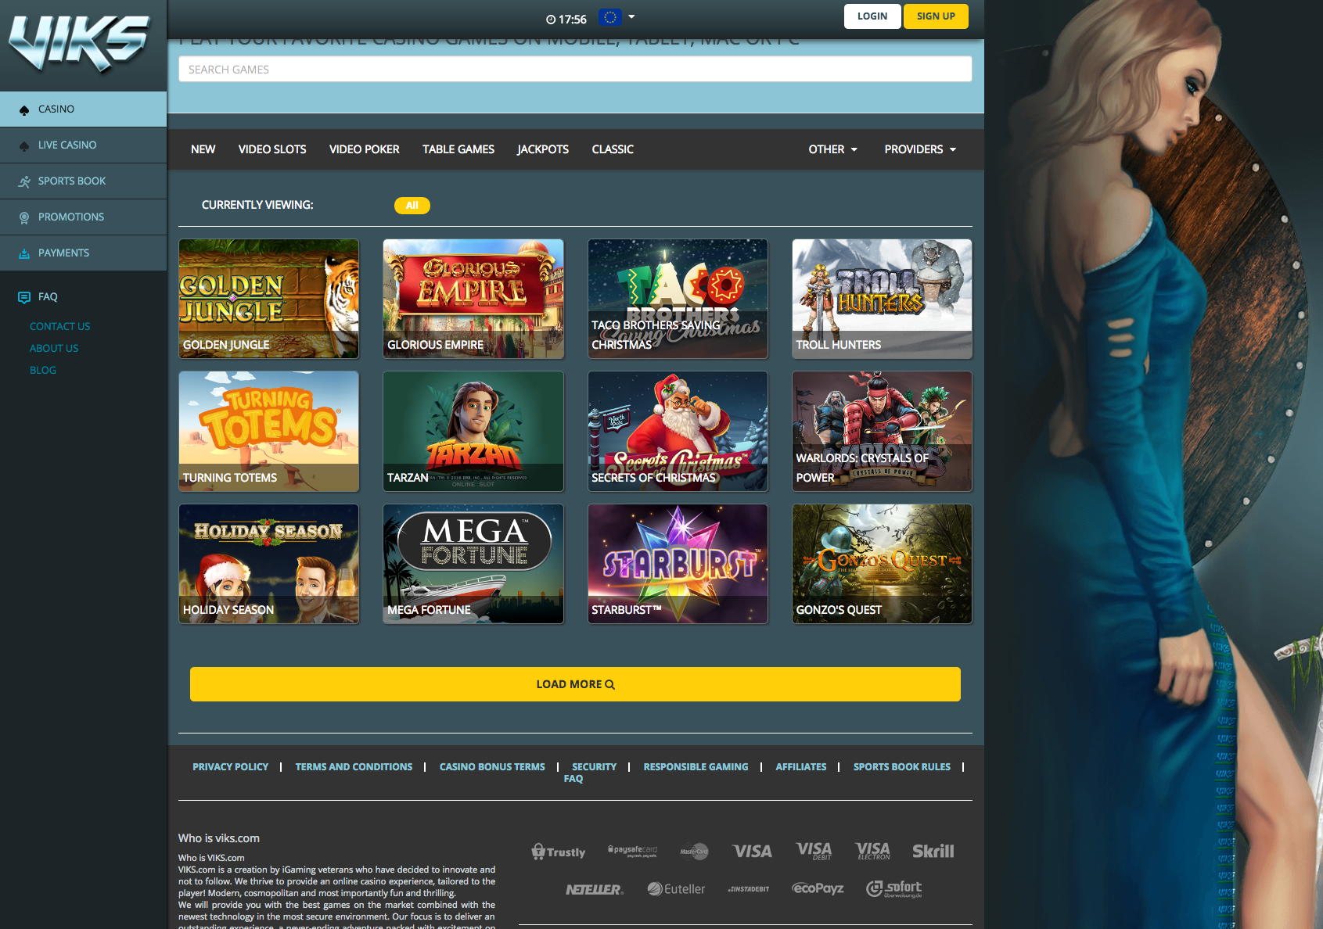
Task: Click the LOAD MORE button
Action: tap(575, 684)
